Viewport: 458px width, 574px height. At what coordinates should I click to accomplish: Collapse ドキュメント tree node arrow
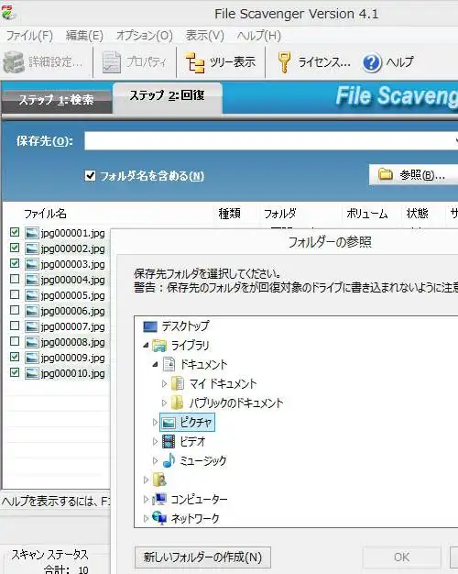click(x=155, y=364)
